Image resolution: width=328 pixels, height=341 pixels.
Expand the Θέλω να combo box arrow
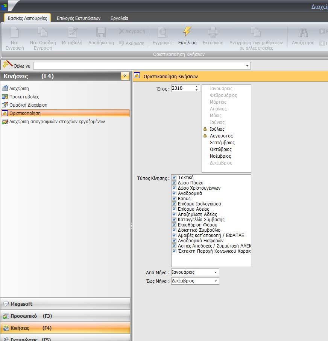pos(247,66)
